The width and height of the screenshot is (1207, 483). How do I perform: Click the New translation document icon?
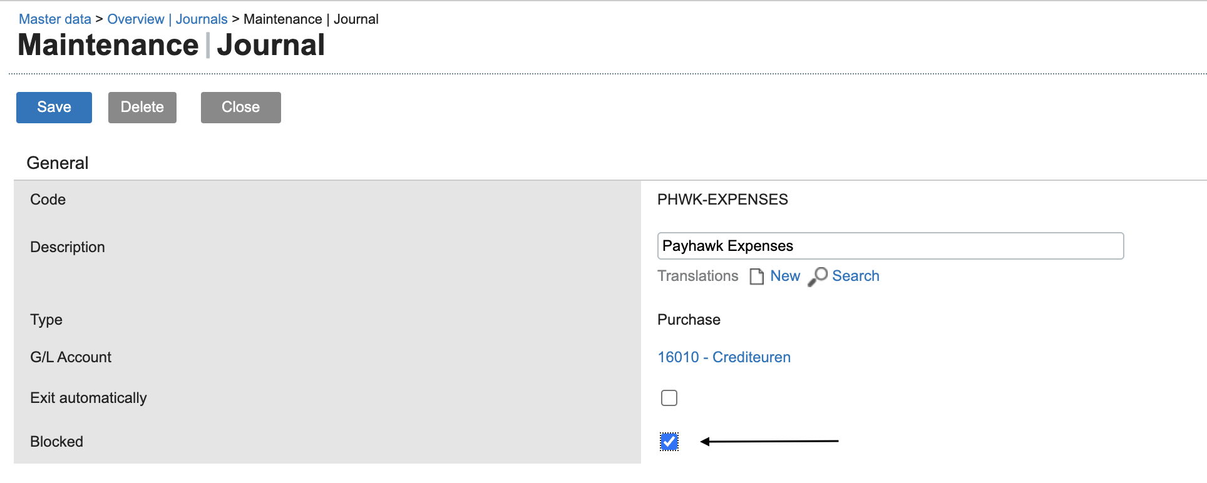(757, 276)
